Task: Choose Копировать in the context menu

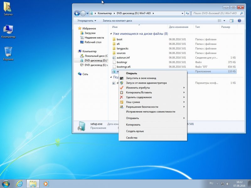Action: tap(153, 125)
